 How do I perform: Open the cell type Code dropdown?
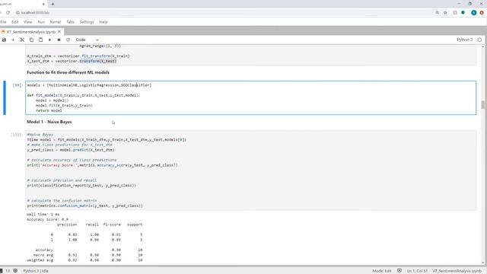tap(87, 40)
